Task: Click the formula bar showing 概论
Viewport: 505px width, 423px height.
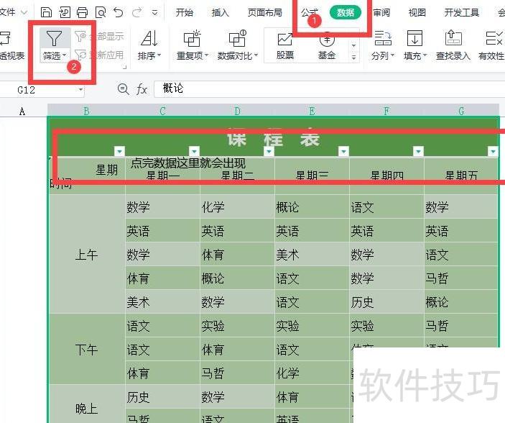Action: click(330, 88)
